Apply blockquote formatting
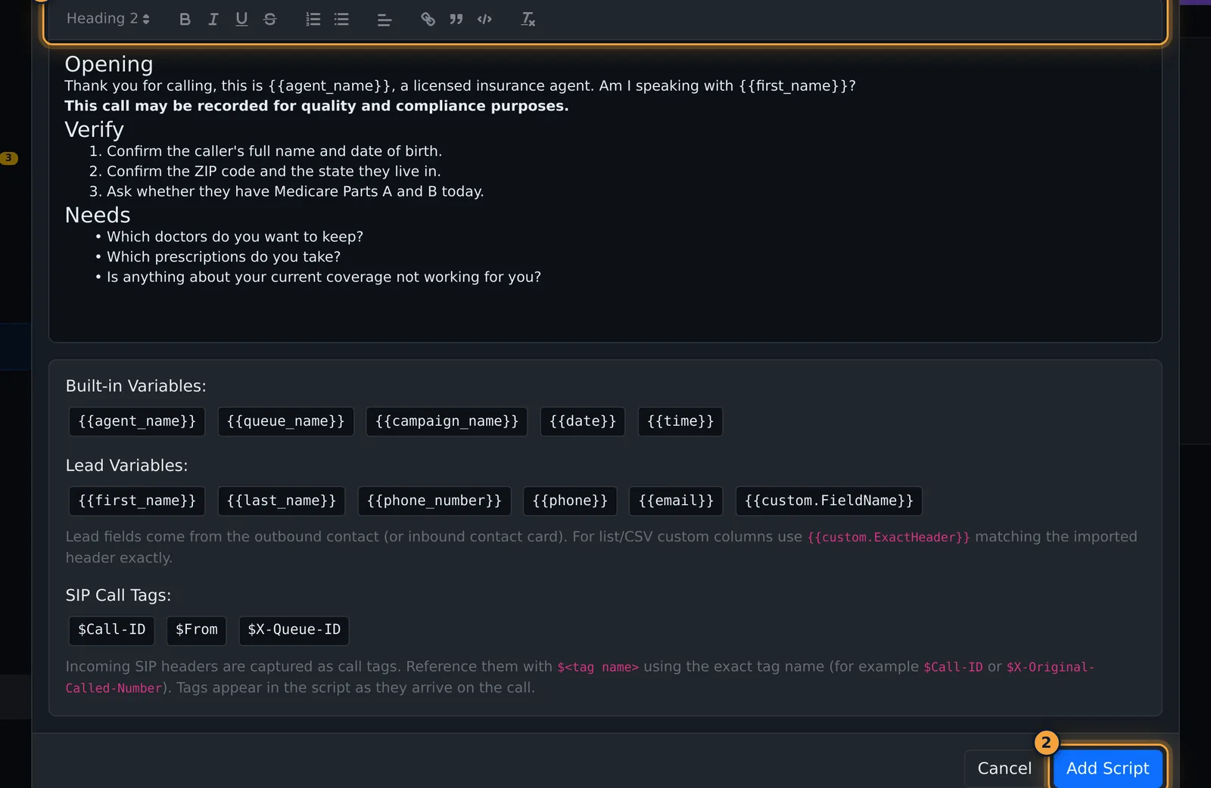Image resolution: width=1211 pixels, height=788 pixels. 456,20
